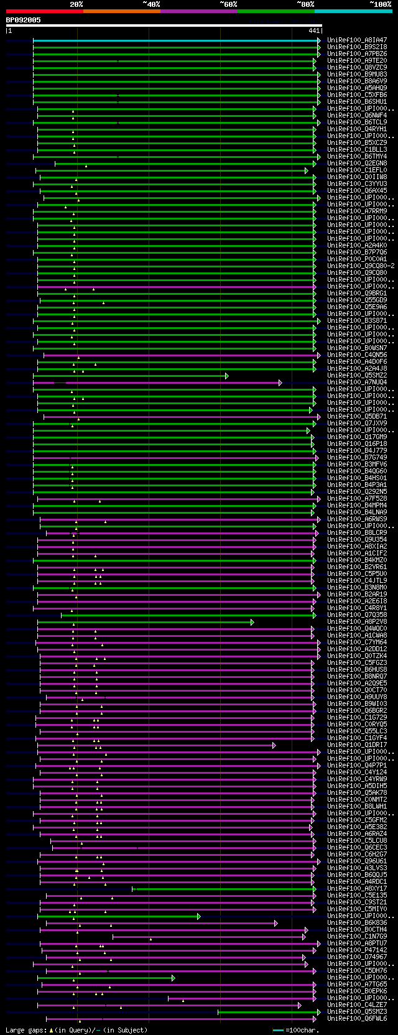This screenshot has width=398, height=1035.
Task: Select the UniRef100_C4LZE7 label
Action: (357, 1005)
